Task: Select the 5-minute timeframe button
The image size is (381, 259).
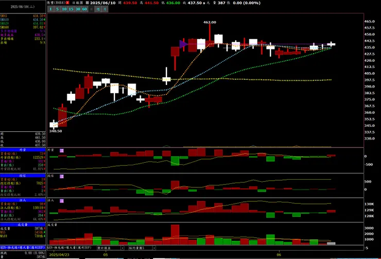Action: coord(57,9)
